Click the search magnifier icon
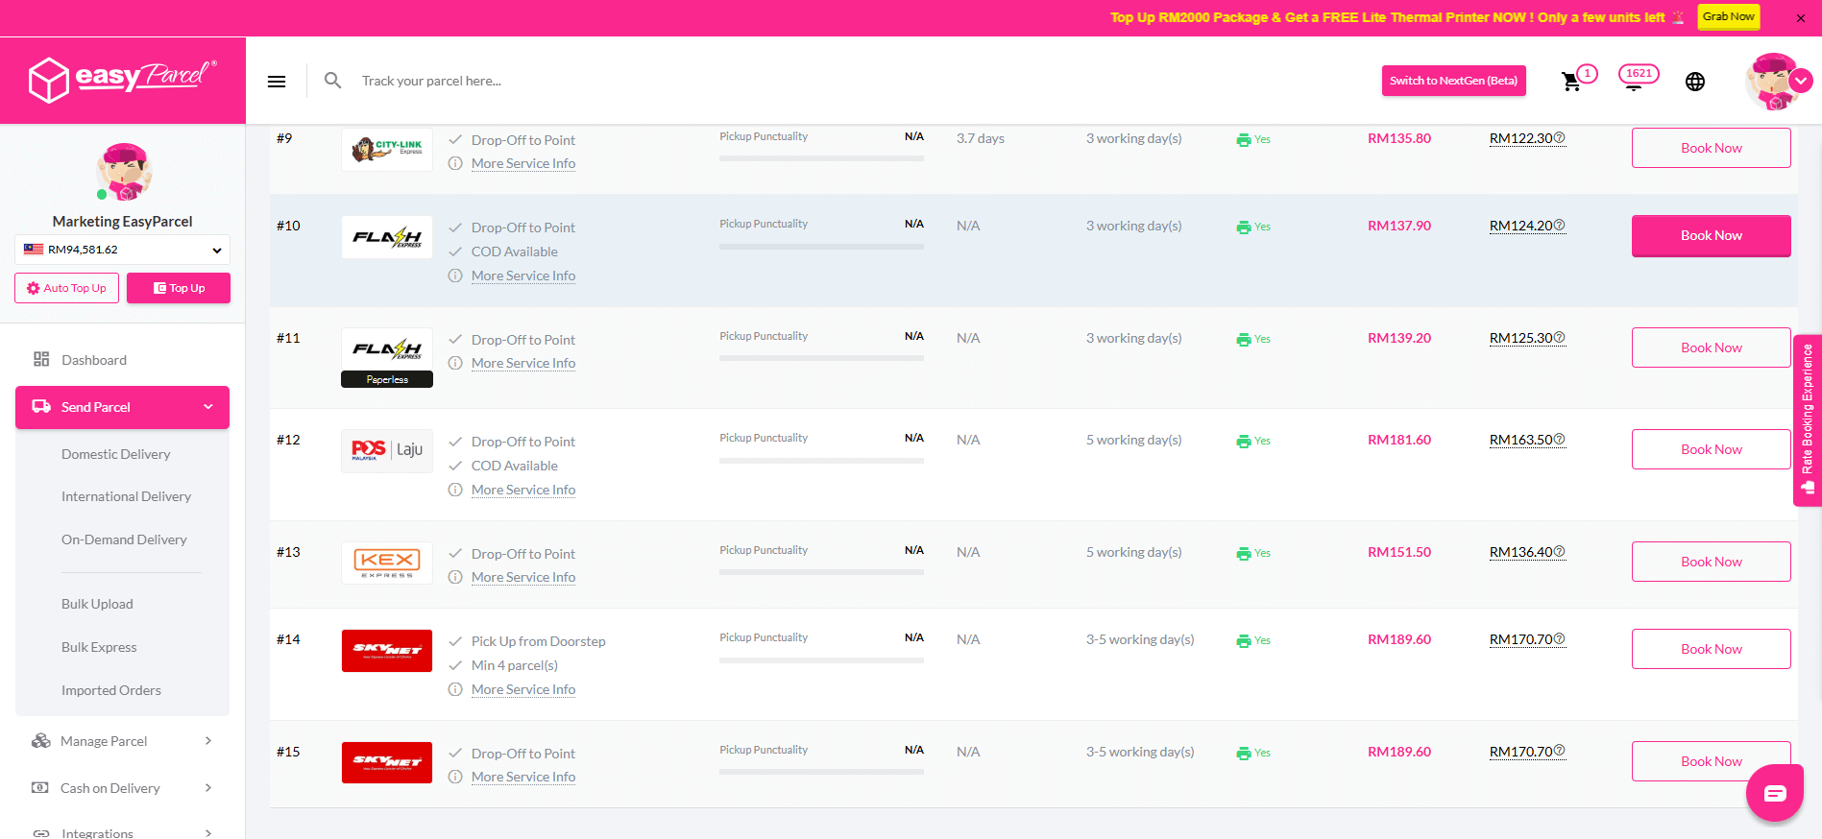 [x=332, y=81]
